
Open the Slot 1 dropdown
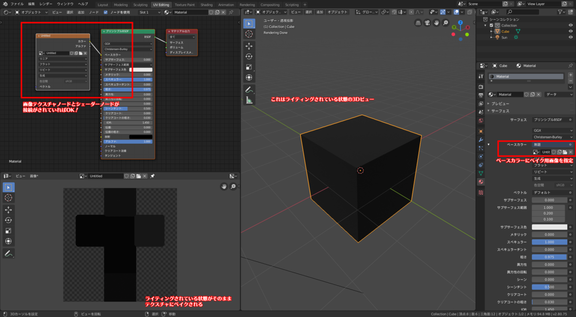[150, 12]
